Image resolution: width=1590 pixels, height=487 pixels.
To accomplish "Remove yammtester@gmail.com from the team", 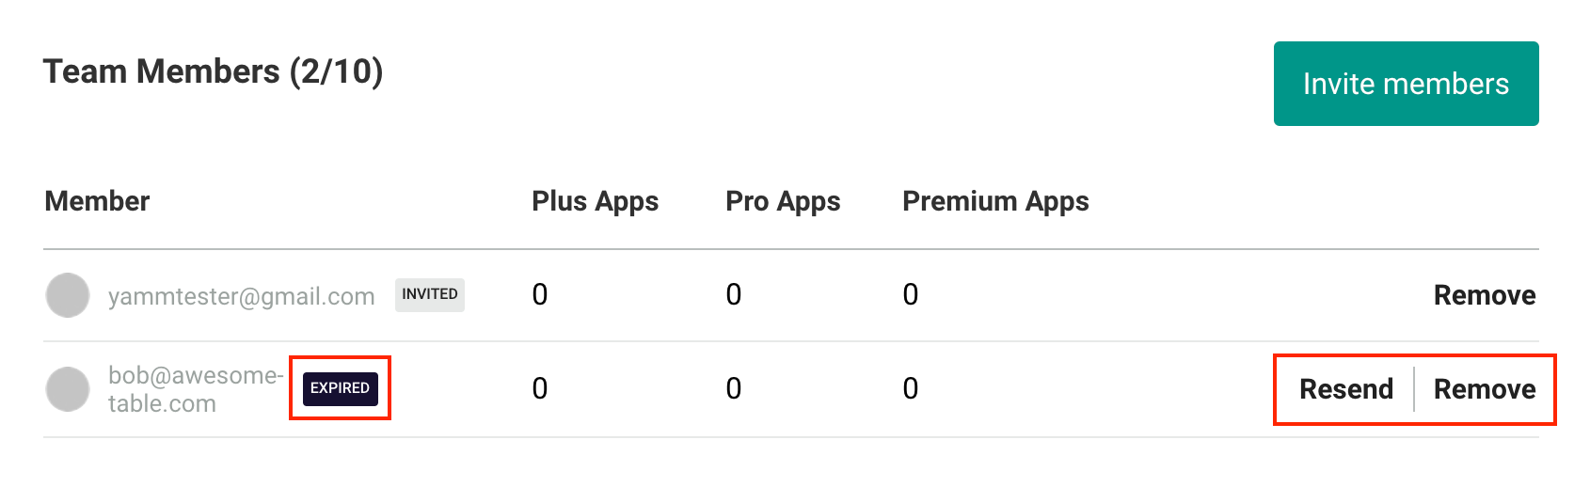I will point(1485,295).
